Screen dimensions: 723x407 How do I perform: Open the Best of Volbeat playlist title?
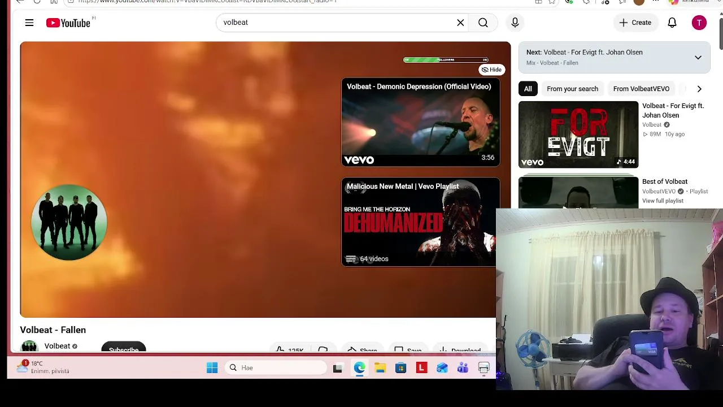coord(665,181)
